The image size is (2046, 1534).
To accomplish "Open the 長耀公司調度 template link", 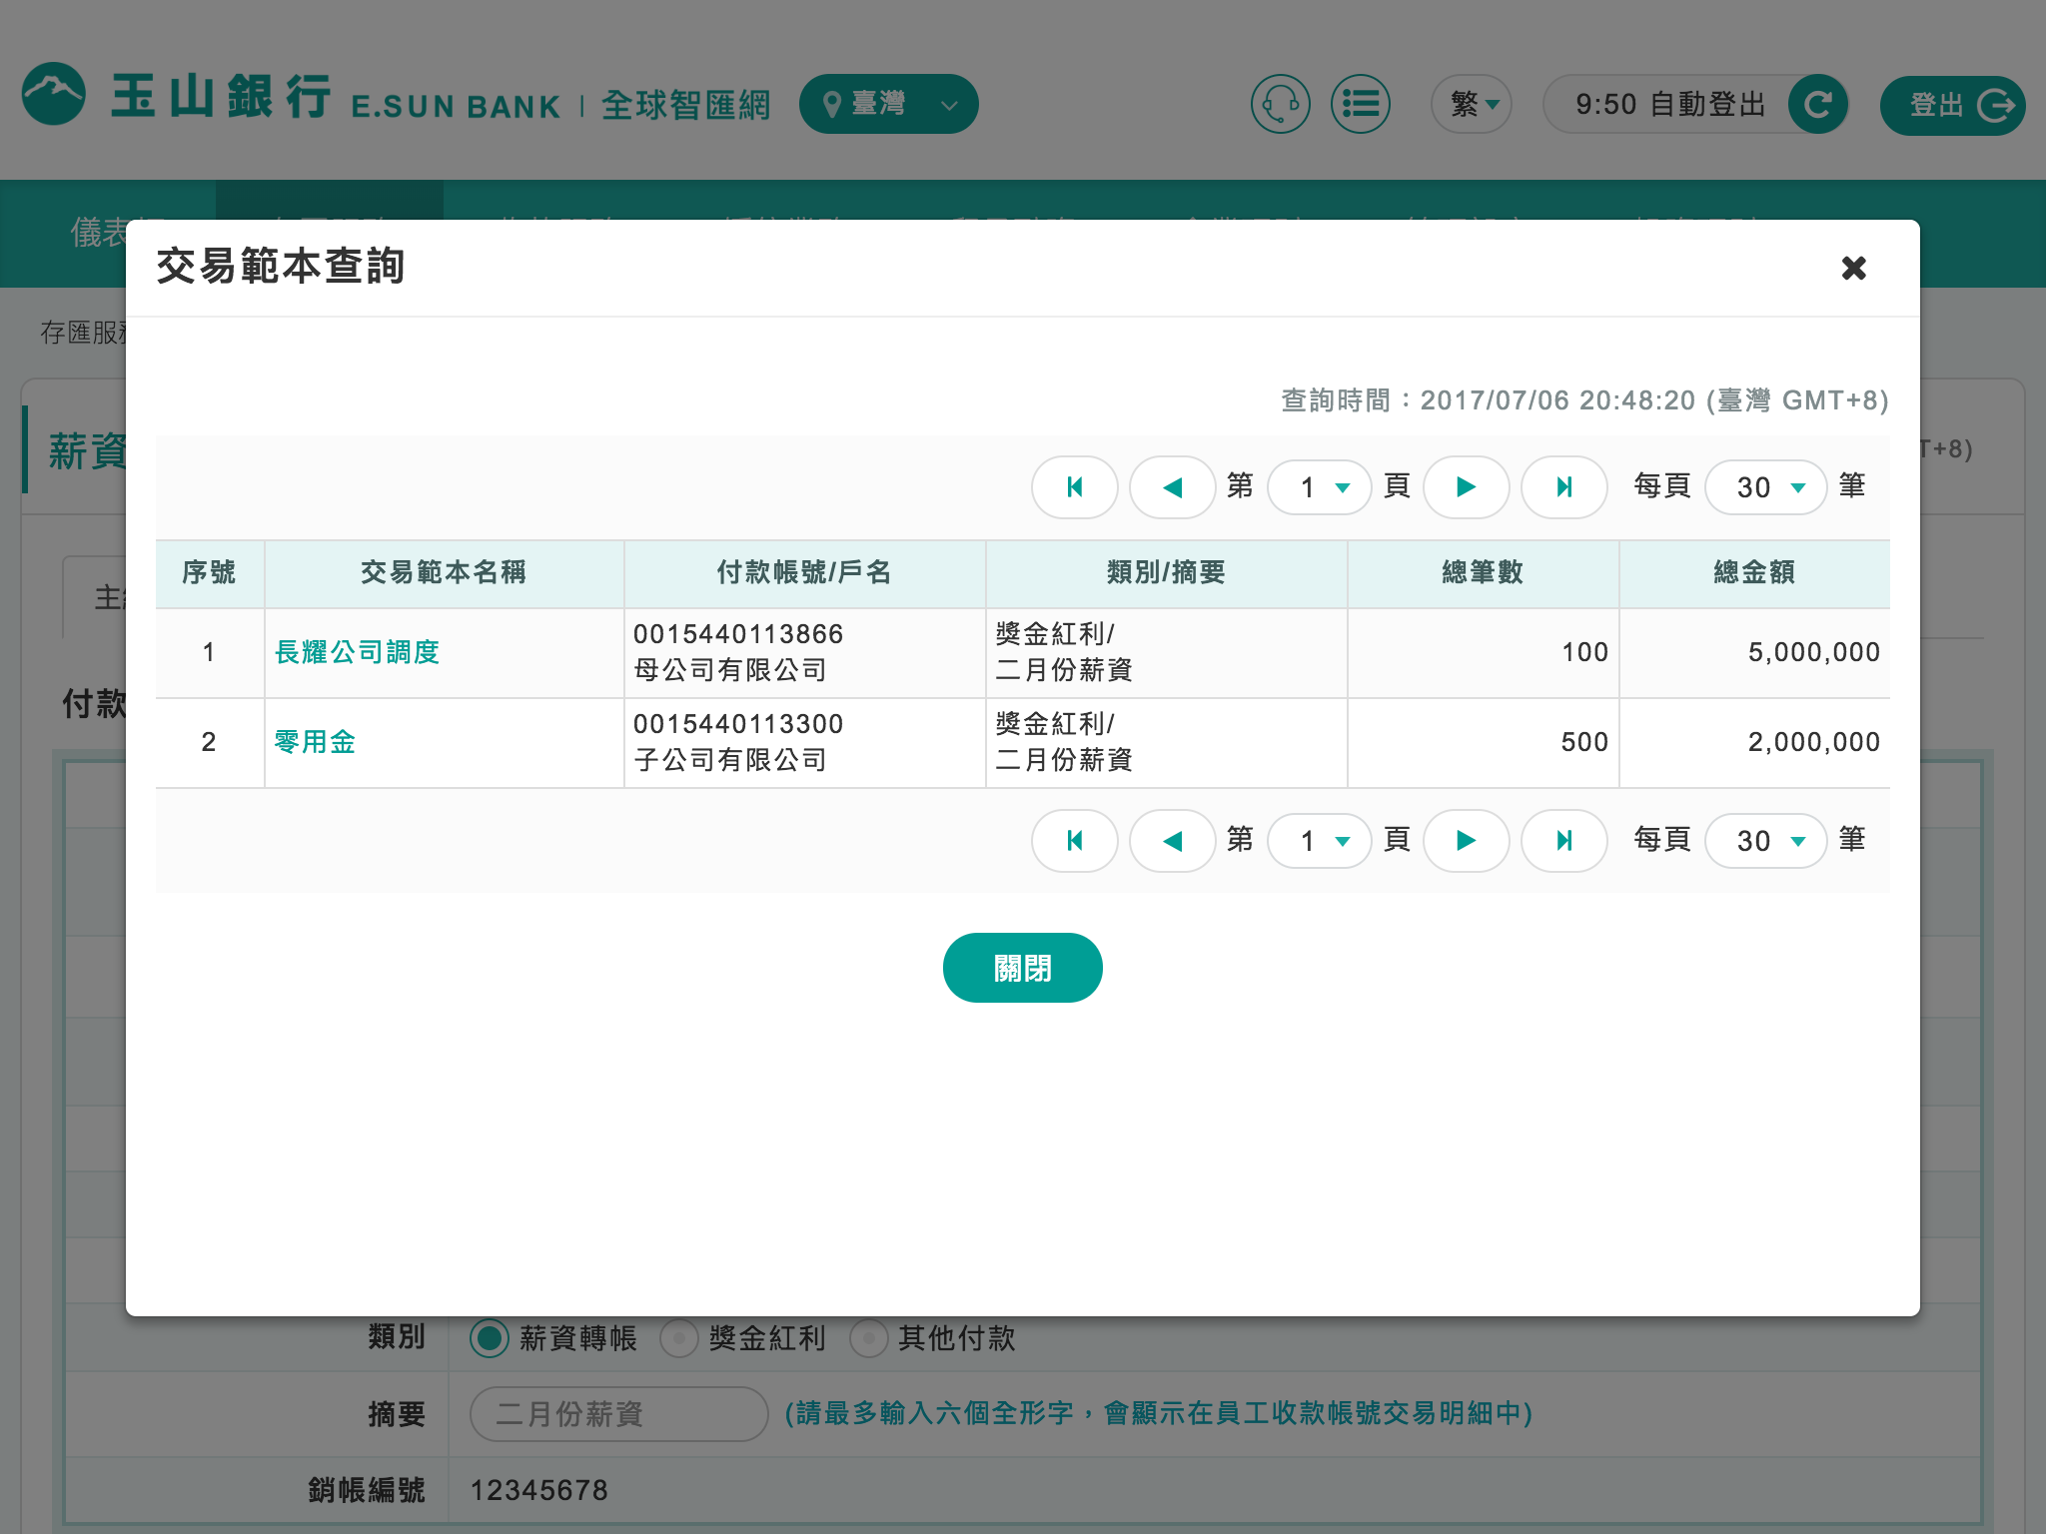I will point(357,652).
